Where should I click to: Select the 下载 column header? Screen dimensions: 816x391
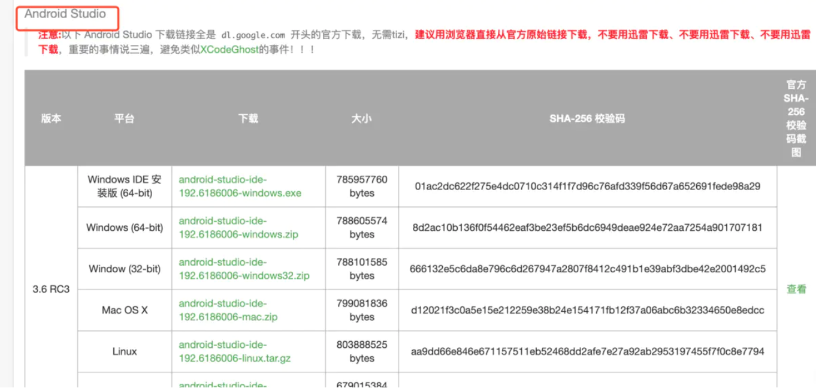pyautogui.click(x=248, y=119)
